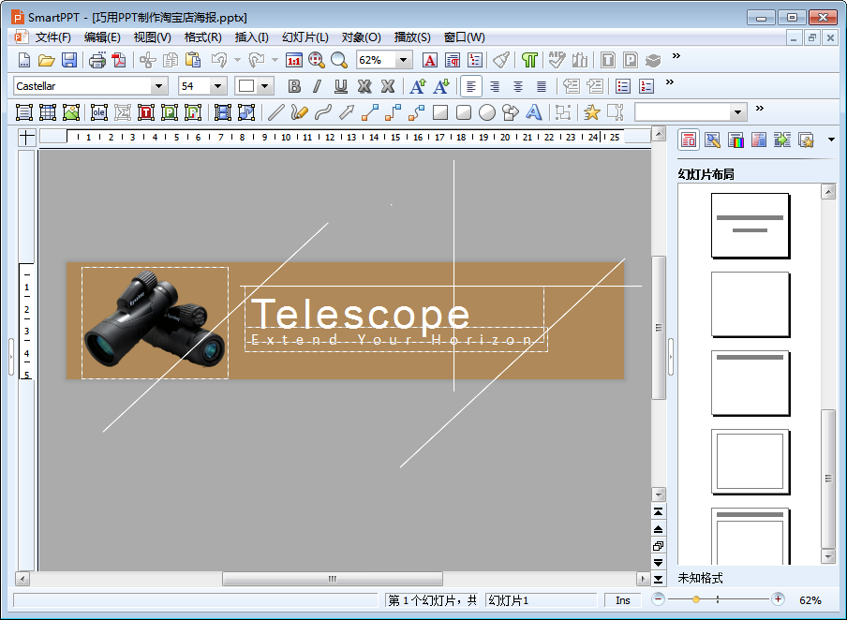Click the New document icon

tap(24, 60)
